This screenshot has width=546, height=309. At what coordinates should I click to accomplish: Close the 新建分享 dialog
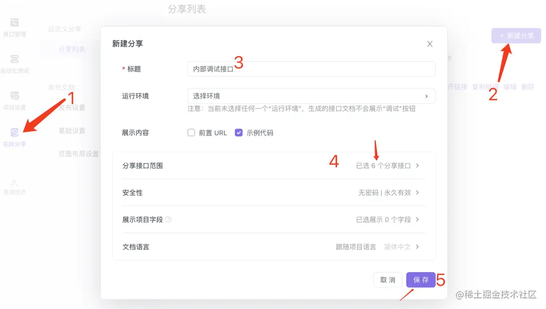[x=430, y=44]
